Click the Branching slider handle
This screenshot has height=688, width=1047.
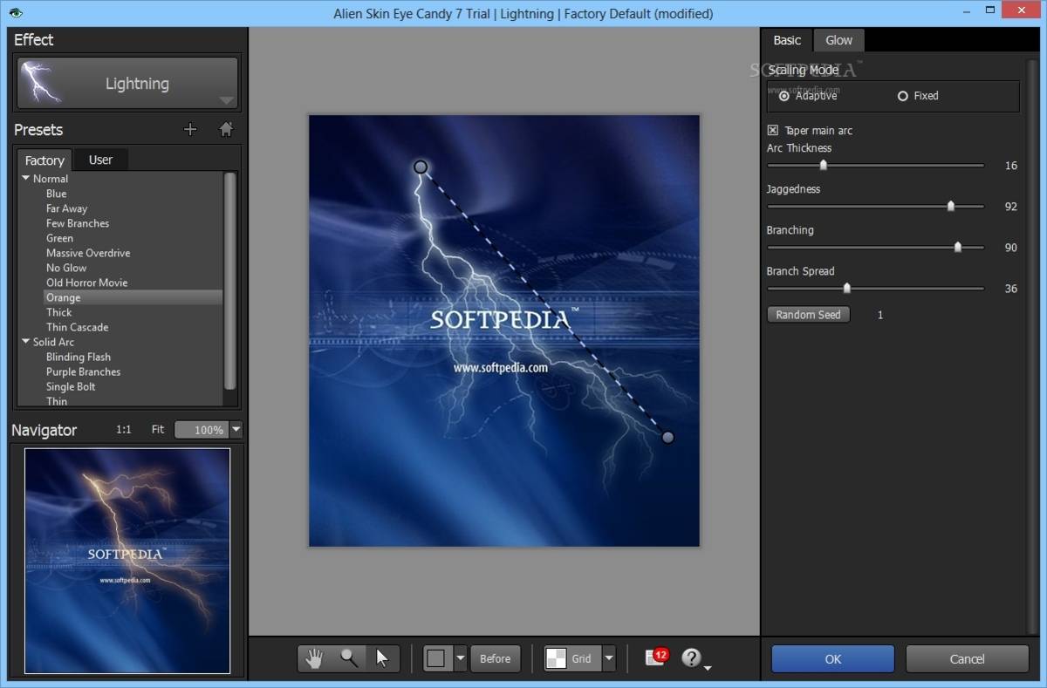(x=957, y=247)
